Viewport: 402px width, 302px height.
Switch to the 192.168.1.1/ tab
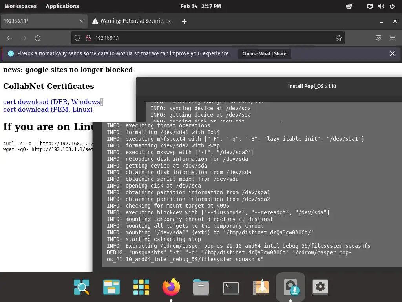tap(44, 21)
